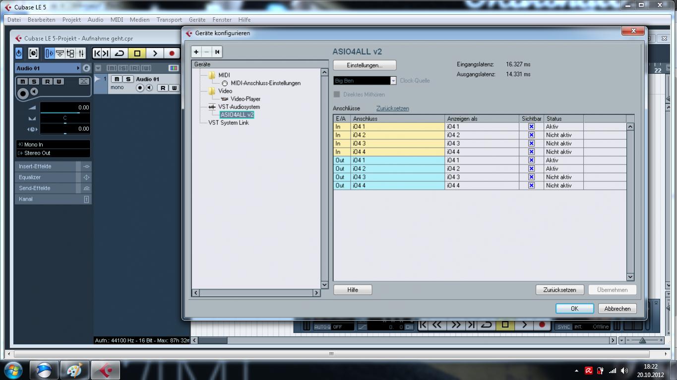Open the Mono In input routing

pos(53,145)
